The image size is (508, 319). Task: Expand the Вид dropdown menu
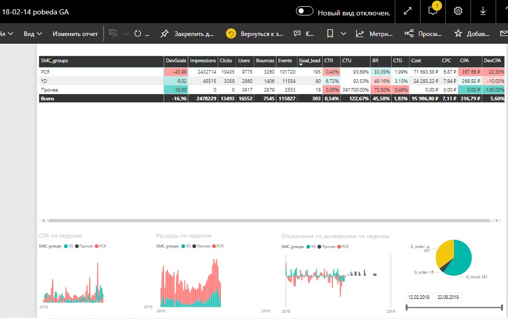click(x=33, y=33)
